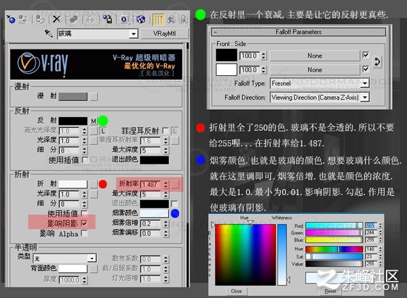The image size is (407, 298).
Task: Click the 烟雾倍增 spinner arrows
Action: pyautogui.click(x=166, y=223)
